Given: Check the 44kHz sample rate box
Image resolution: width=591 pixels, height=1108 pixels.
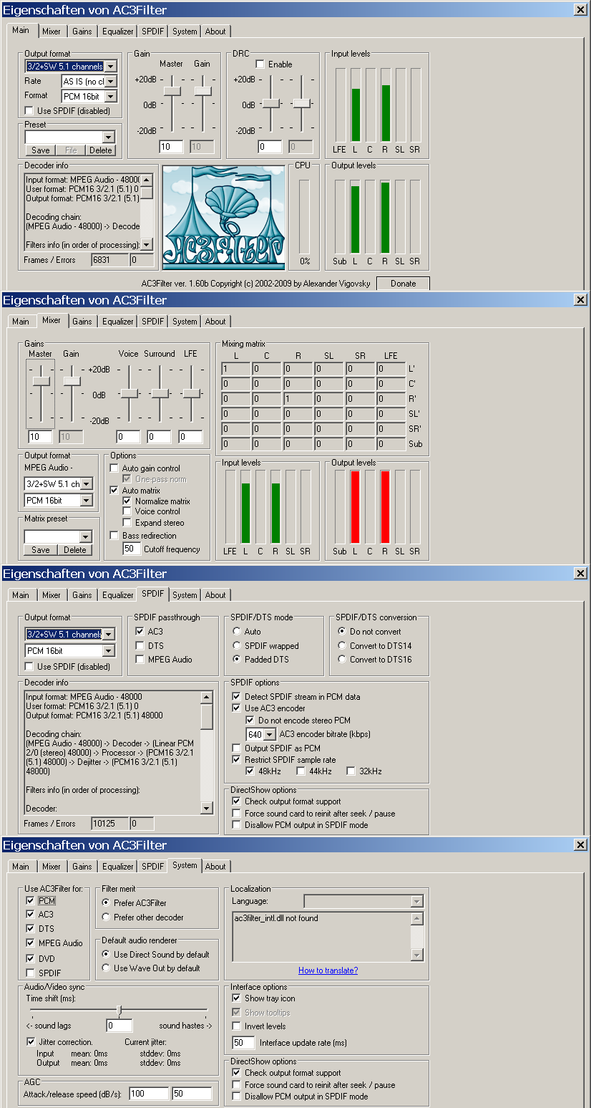Looking at the screenshot, I should click(301, 771).
